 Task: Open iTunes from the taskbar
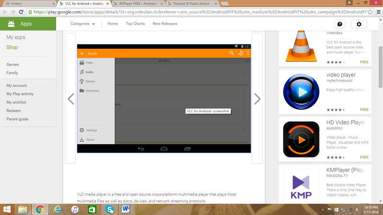(x=75, y=209)
